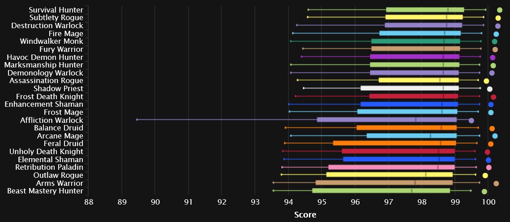Screen dimensions: 510x222
Task: Click the Unholy Death Knight label
Action: pos(46,151)
